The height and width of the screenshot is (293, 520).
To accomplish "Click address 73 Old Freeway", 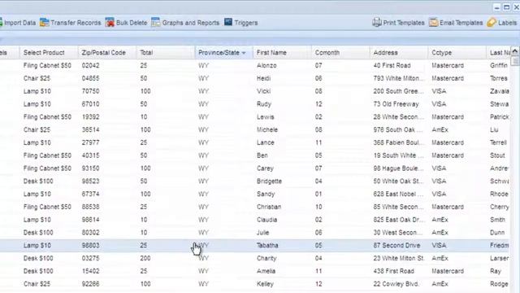I will point(396,104).
